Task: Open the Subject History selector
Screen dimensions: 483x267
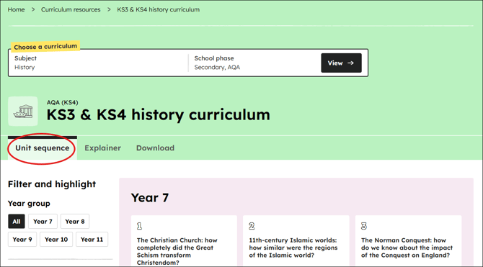Action: pyautogui.click(x=99, y=63)
